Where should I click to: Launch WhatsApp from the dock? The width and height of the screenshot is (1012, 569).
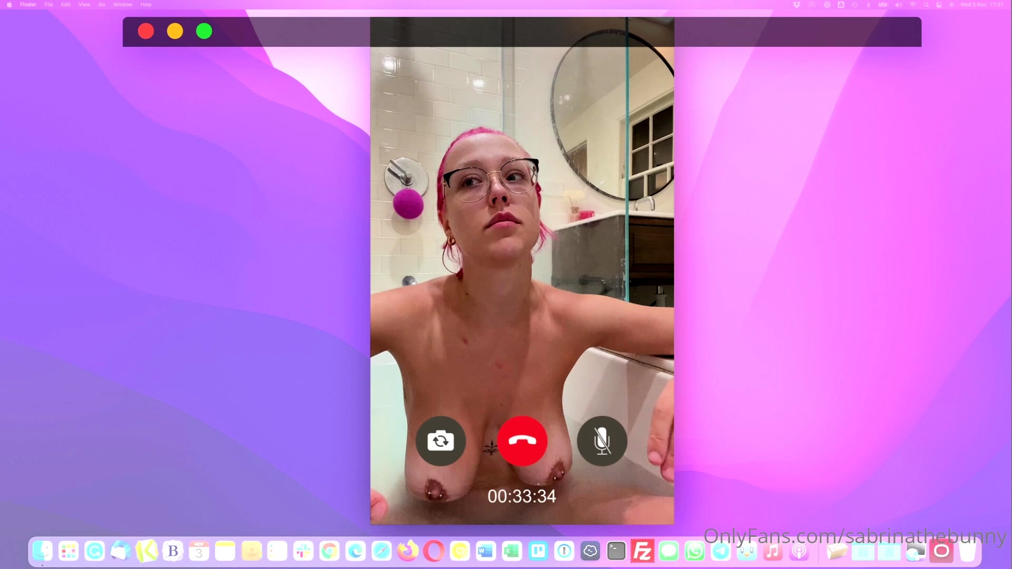tap(695, 552)
